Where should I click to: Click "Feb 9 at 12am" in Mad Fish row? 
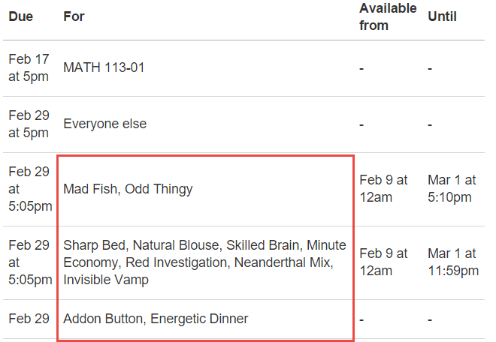(x=383, y=188)
